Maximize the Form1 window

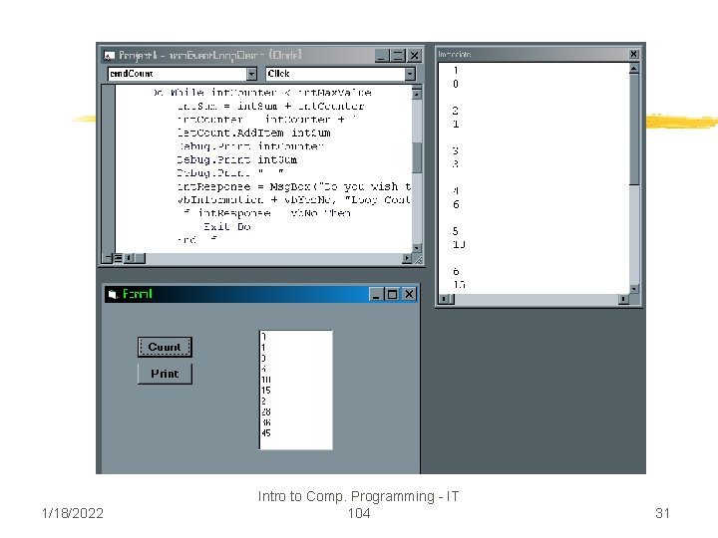pyautogui.click(x=392, y=294)
